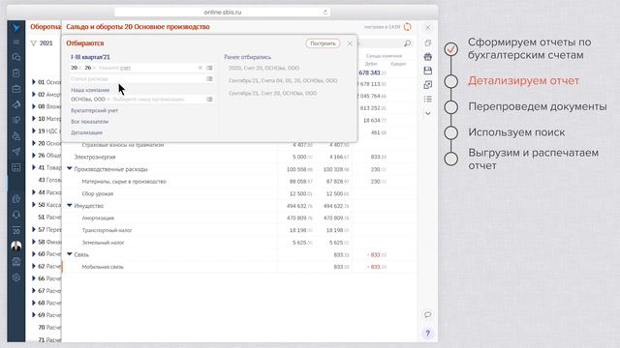Open the hamburger menu in left sidebar
Image resolution: width=620 pixels, height=348 pixels.
coord(16,42)
